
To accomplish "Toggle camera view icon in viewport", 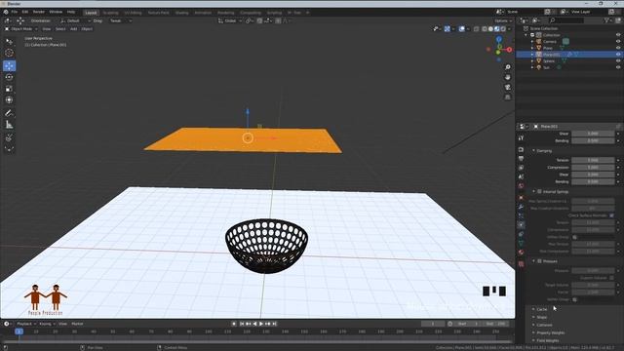I will (508, 87).
